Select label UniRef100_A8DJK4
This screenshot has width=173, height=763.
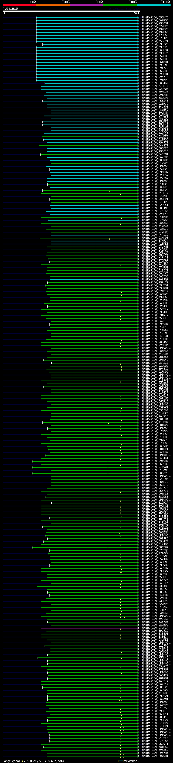[155, 83]
